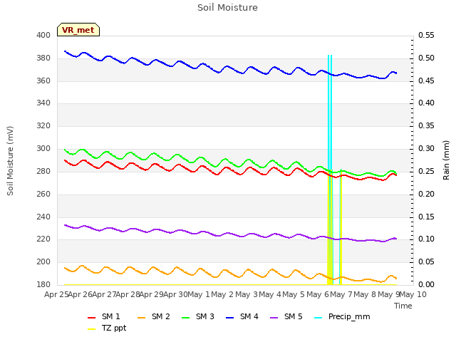Click the 0.00 right axis value
This screenshot has height=342, width=456.
tap(426, 284)
